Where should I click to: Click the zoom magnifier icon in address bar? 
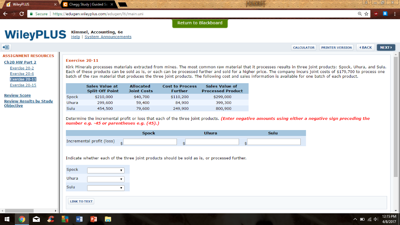[x=360, y=14]
